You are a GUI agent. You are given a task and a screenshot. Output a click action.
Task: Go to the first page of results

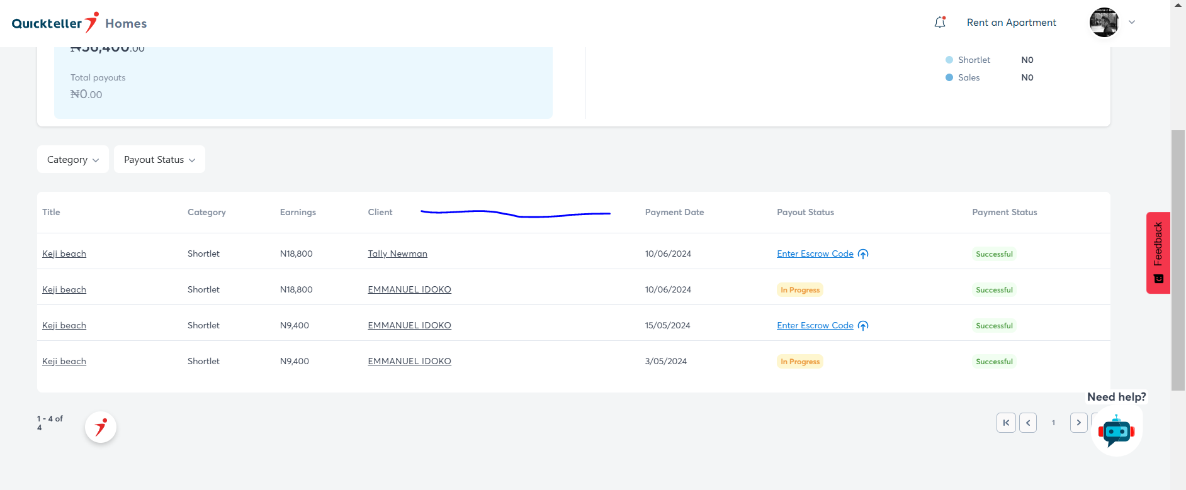1006,423
